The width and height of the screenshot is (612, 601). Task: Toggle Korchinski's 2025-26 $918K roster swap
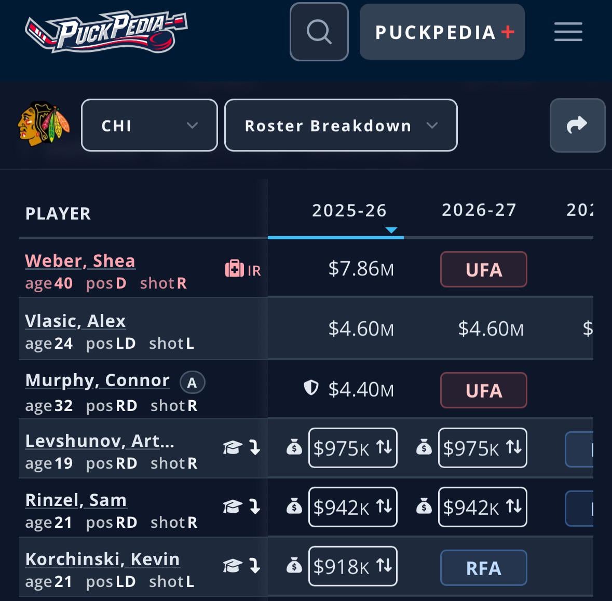tap(353, 566)
